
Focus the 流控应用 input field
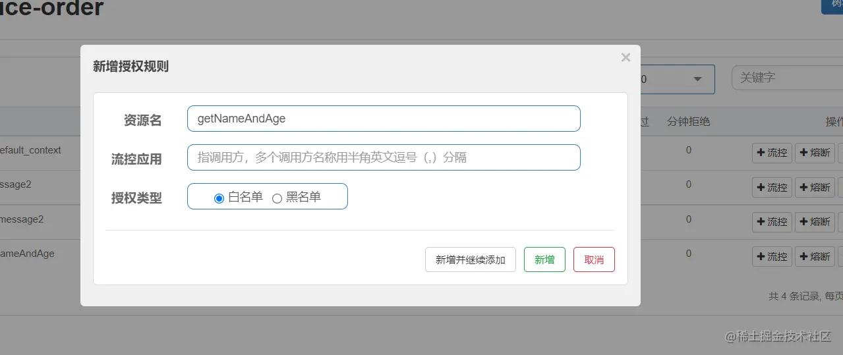(384, 157)
